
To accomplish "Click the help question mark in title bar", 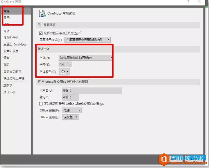I will (188, 2).
